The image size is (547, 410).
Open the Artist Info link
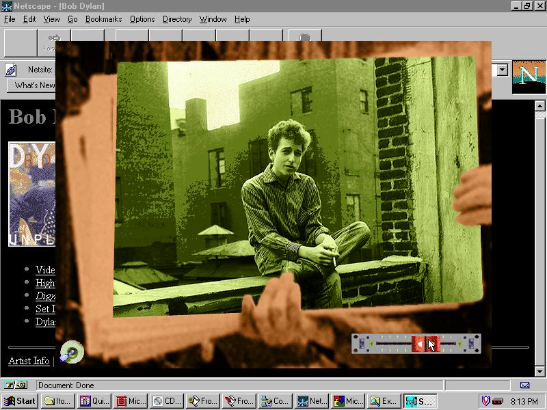tap(29, 361)
